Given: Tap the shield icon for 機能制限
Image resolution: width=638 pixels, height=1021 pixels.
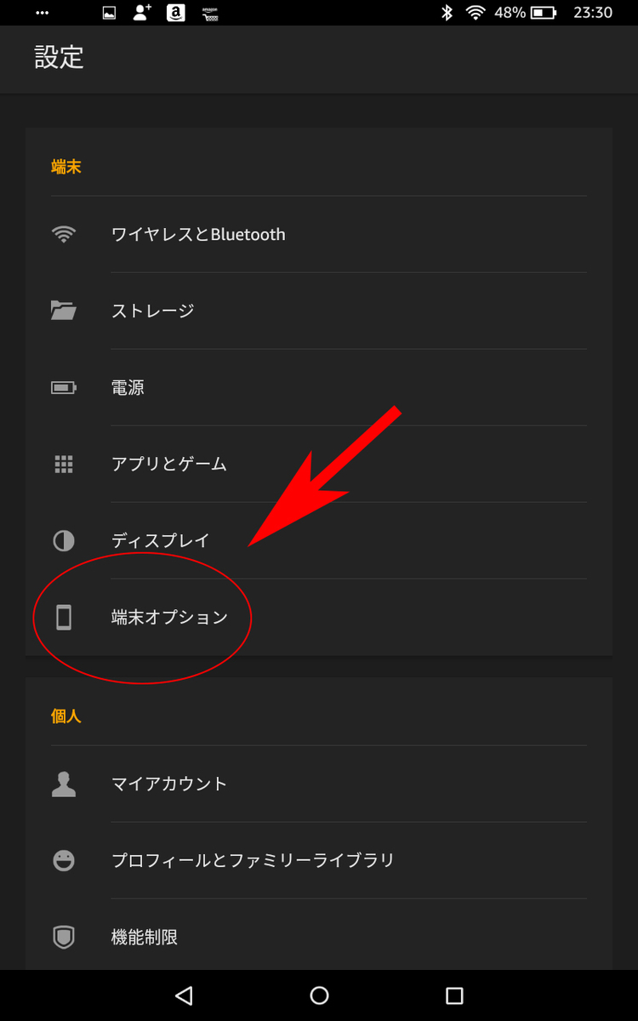Looking at the screenshot, I should pyautogui.click(x=63, y=937).
